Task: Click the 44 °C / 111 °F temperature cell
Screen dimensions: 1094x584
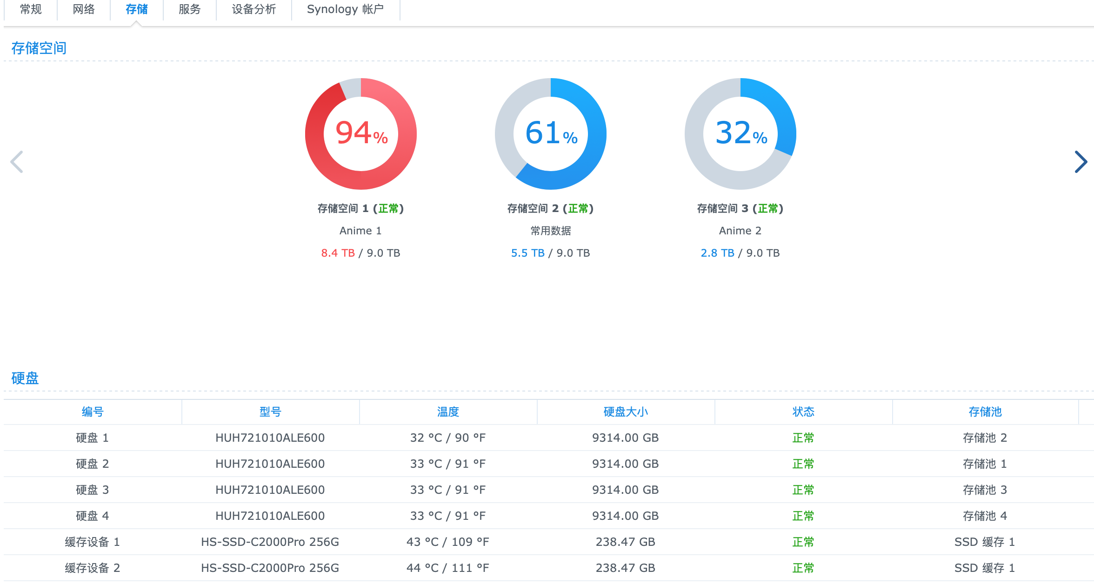Action: click(448, 568)
